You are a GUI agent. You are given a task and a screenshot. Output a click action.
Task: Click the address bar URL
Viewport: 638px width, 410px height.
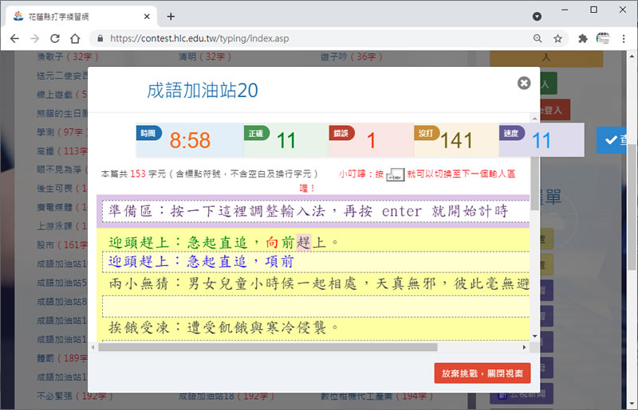click(x=239, y=38)
